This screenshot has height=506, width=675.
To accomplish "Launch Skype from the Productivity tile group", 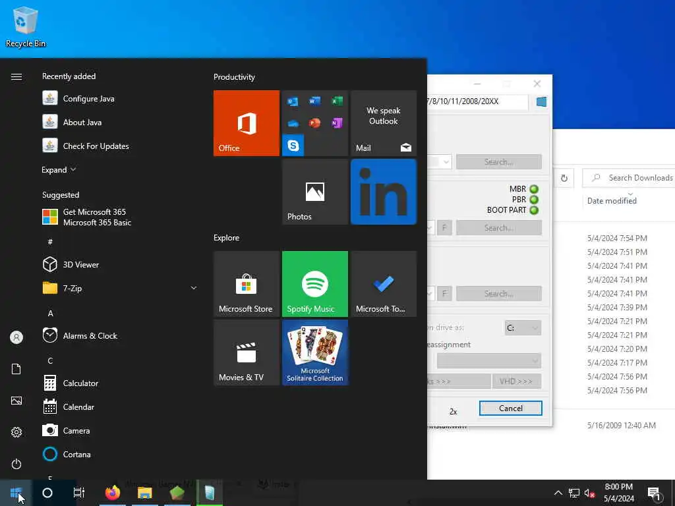I will click(x=293, y=146).
